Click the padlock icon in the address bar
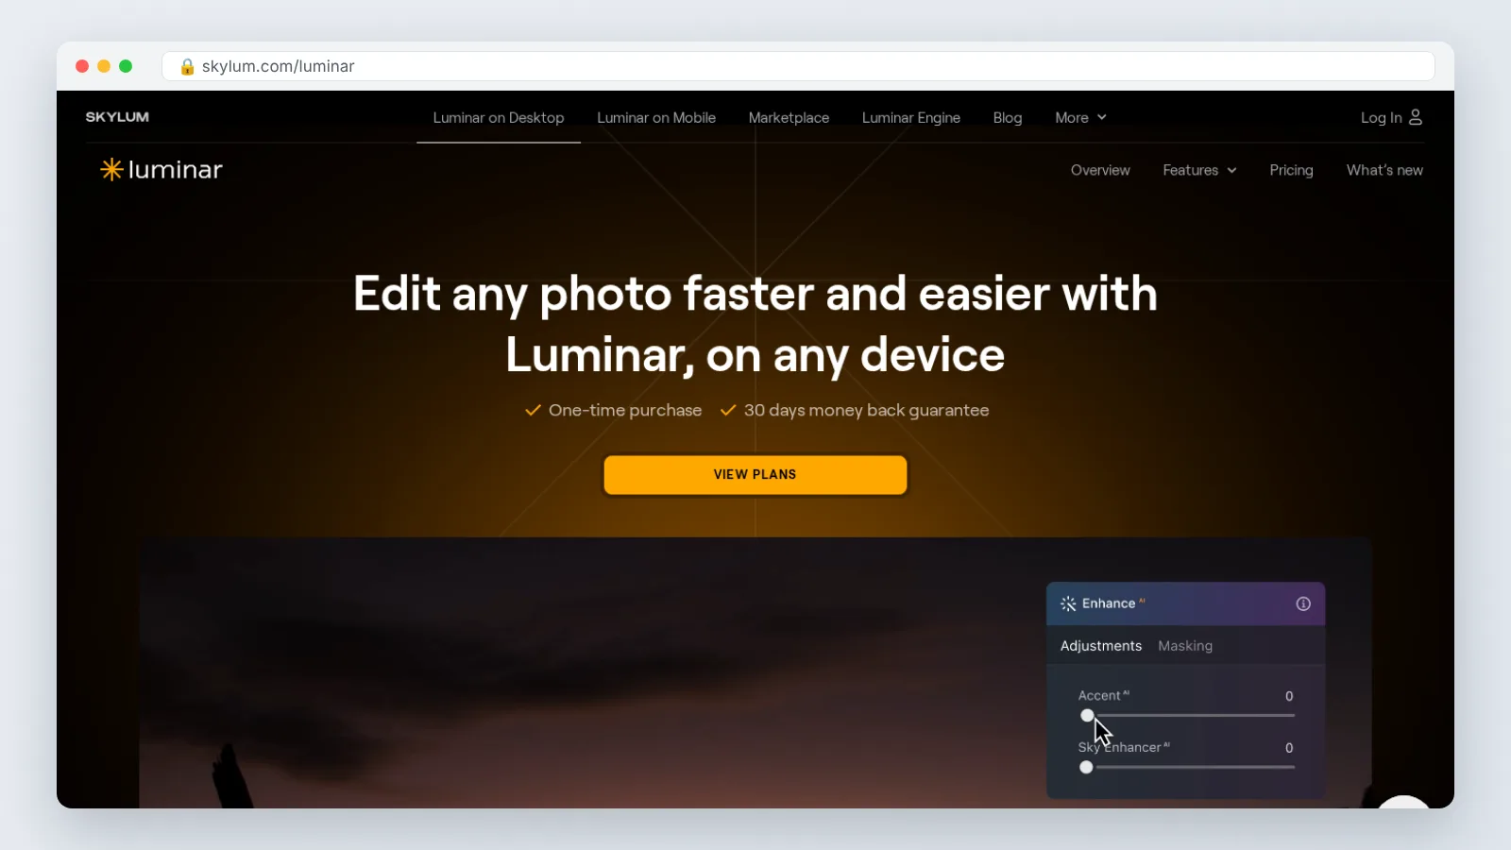Viewport: 1511px width, 850px height. click(187, 66)
